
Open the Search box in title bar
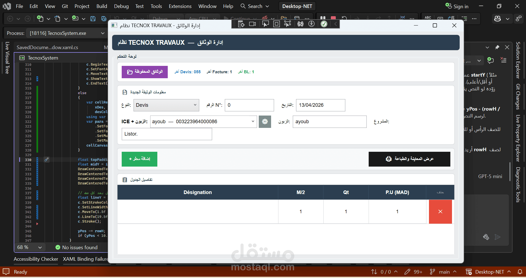pyautogui.click(x=255, y=6)
